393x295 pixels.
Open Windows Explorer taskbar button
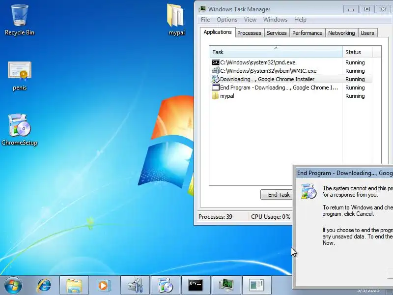tap(74, 285)
